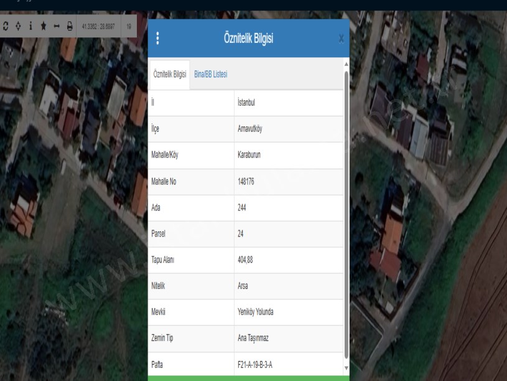
Task: Click the refresh icon in map toolbar
Action: pos(6,26)
